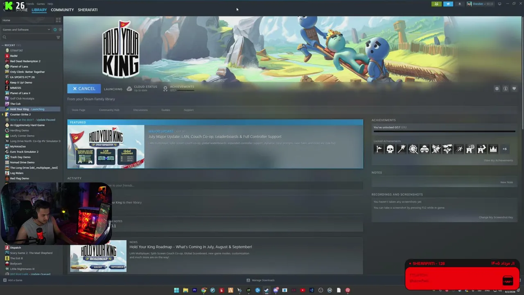Screen dimensions: 524x295
Task: Open advanced library filter options
Action: (58, 37)
